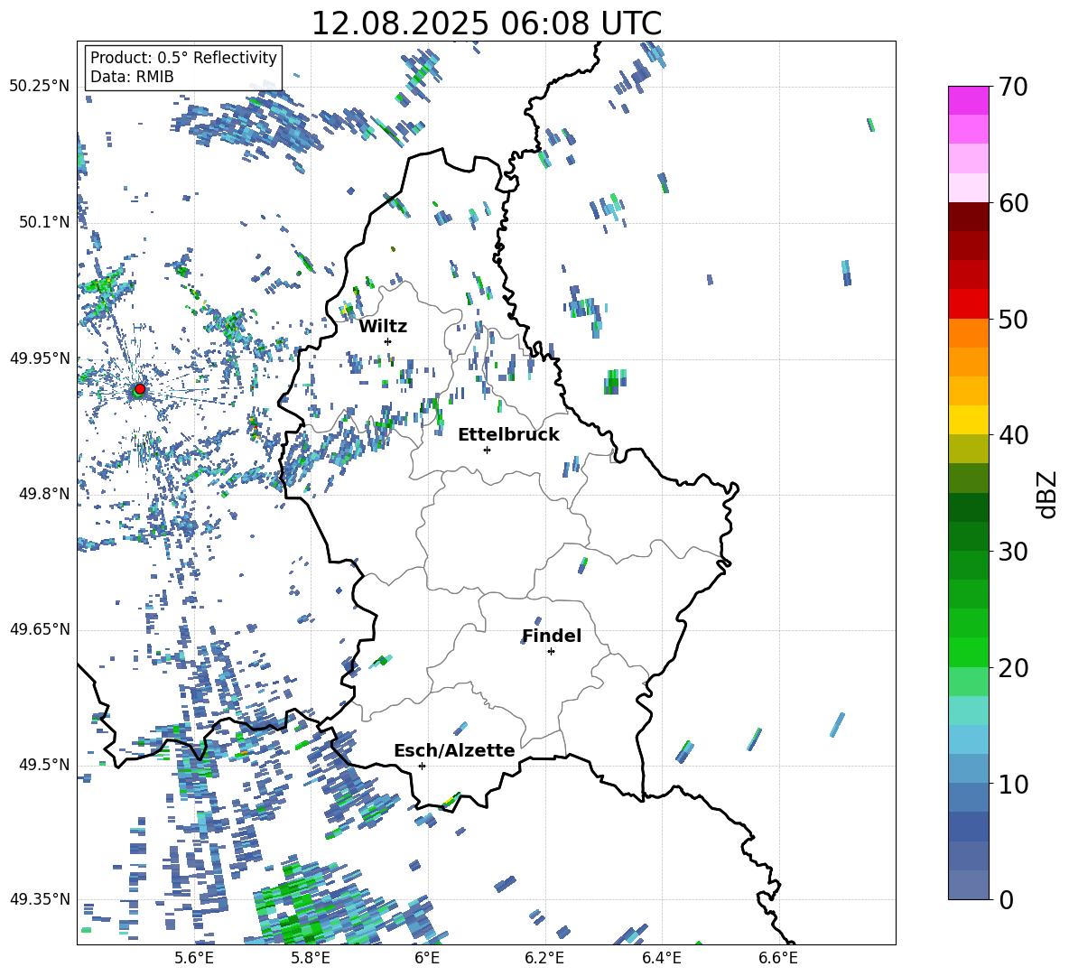The height and width of the screenshot is (976, 1069).
Task: Click the 49.65°N latitude label
Action: [39, 629]
